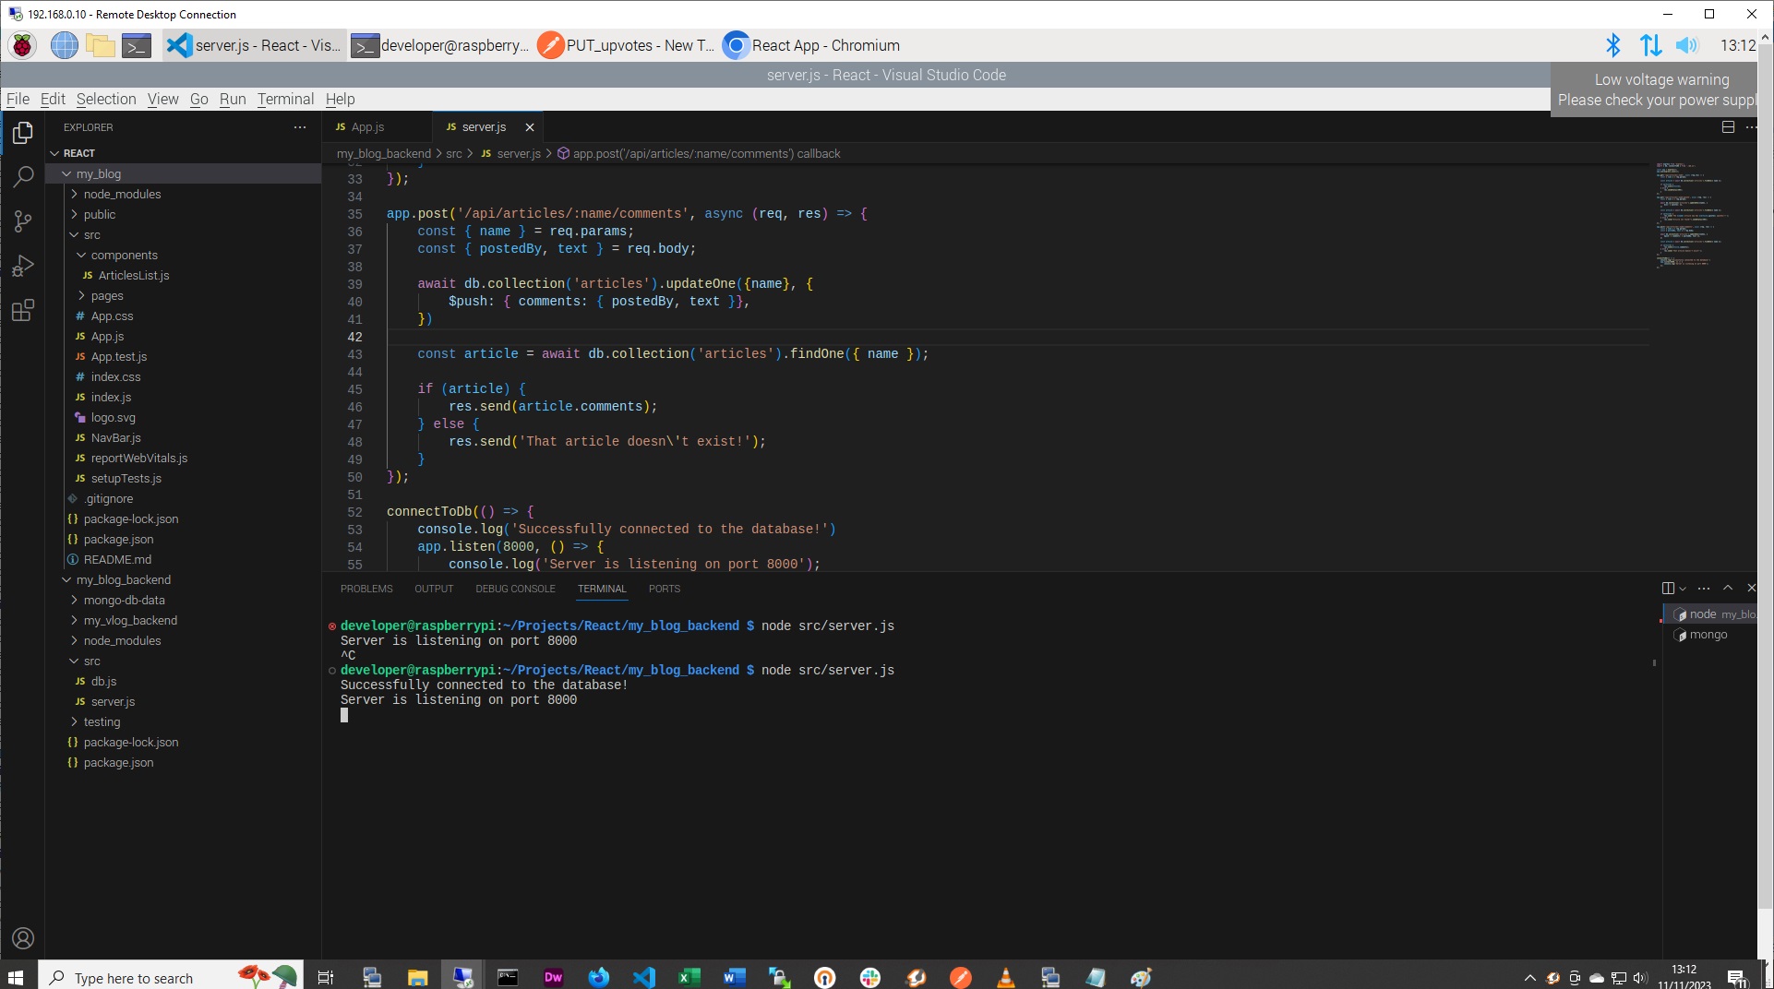Viewport: 1774px width, 989px height.
Task: Switch to developer@raspberry terminal taskbar window
Action: pyautogui.click(x=441, y=45)
